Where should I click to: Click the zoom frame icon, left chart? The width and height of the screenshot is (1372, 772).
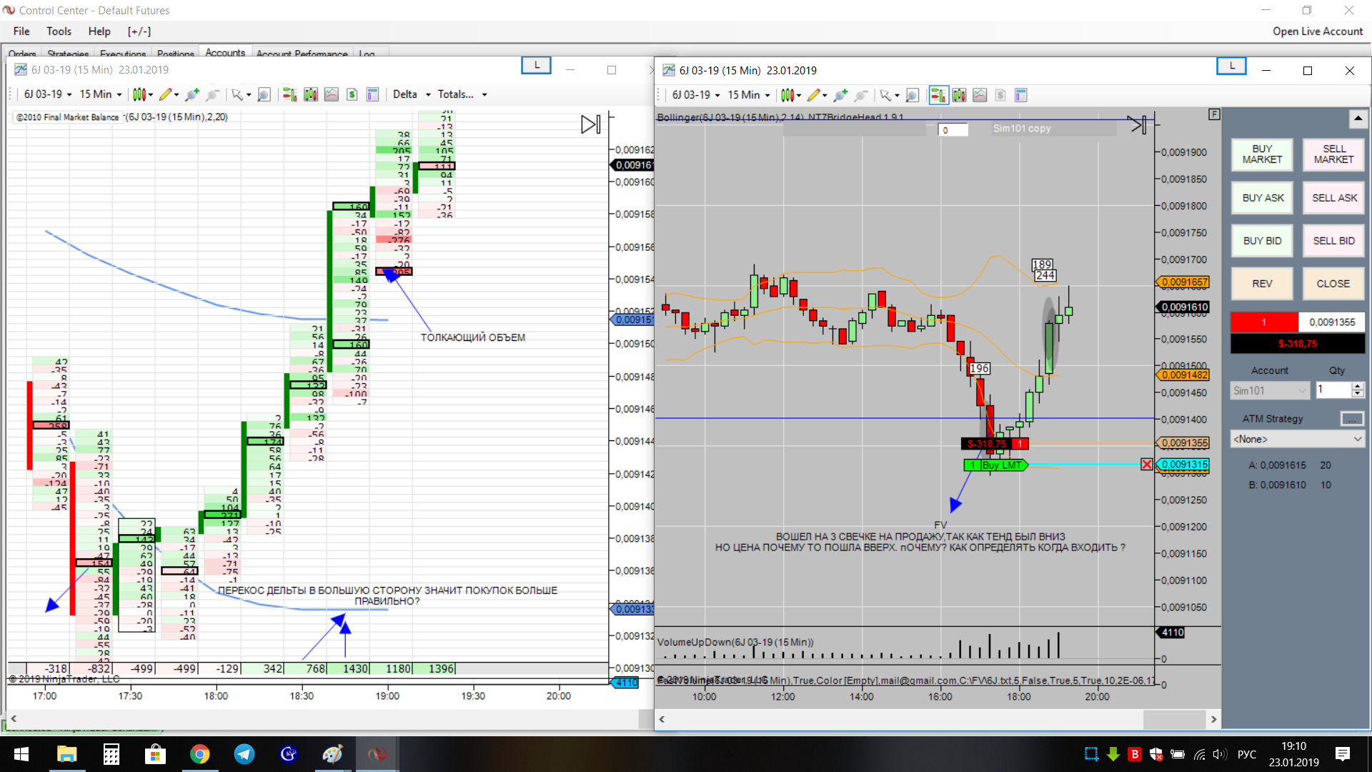point(264,94)
